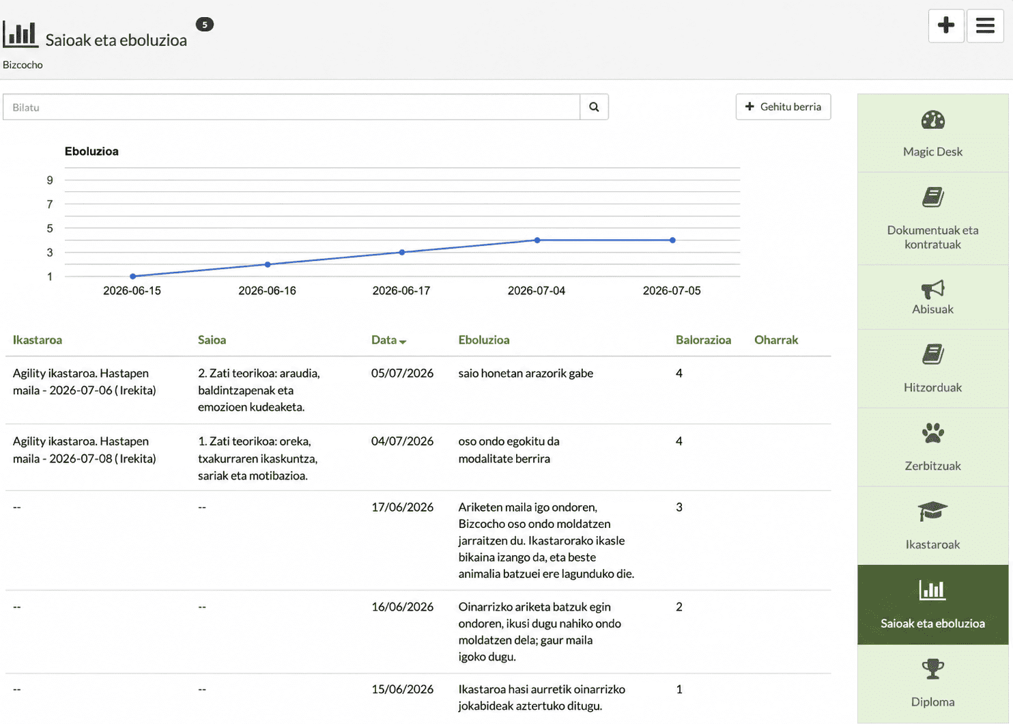The height and width of the screenshot is (724, 1013).
Task: Open Diploma trophy icon
Action: point(932,669)
